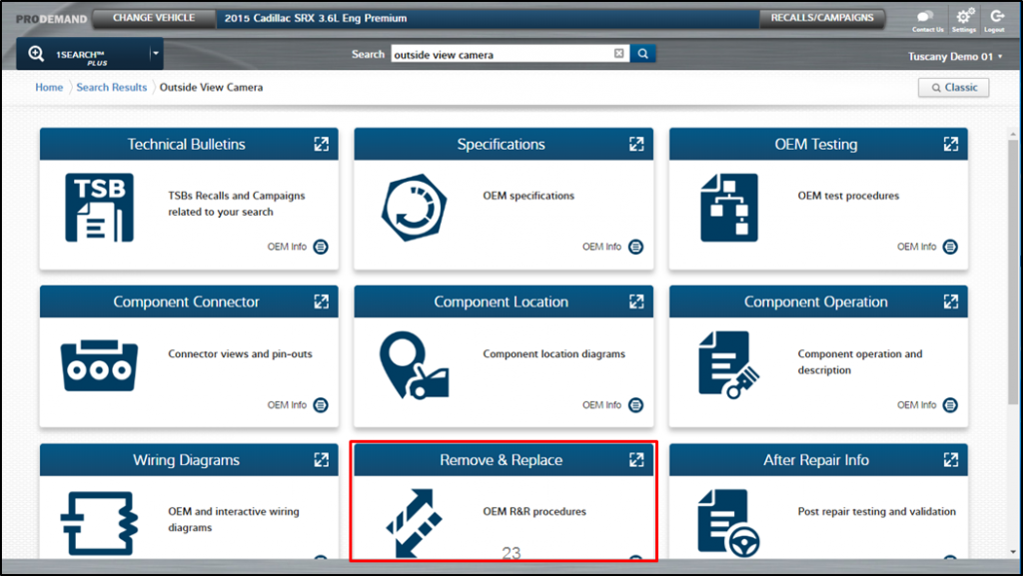Viewport: 1023px width, 576px height.
Task: Go to Home breadcrumb link
Action: [49, 88]
